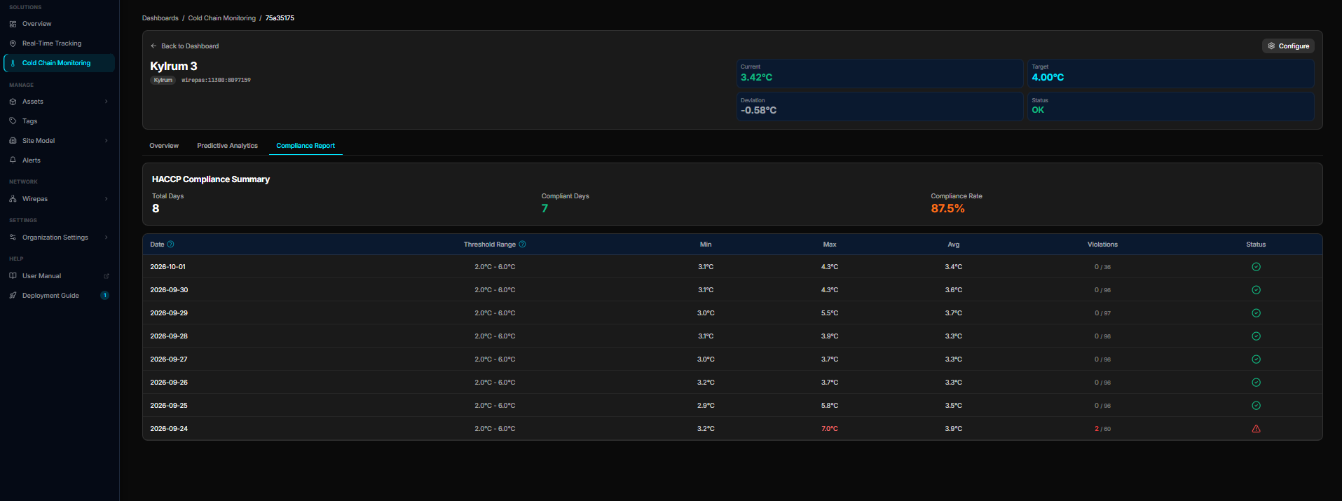Expand the Organization Settings chevron
Viewport: 1342px width, 501px height.
(107, 238)
